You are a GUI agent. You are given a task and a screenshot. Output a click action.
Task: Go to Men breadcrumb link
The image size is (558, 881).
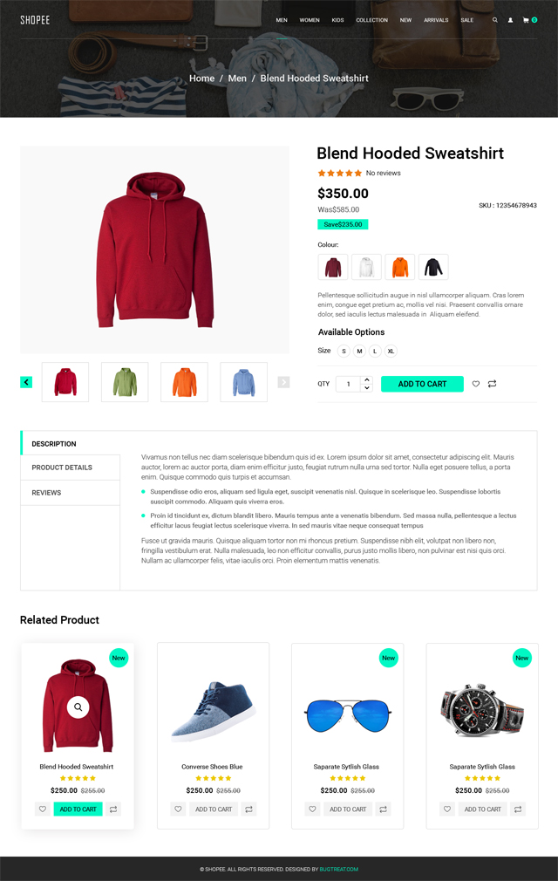point(237,79)
